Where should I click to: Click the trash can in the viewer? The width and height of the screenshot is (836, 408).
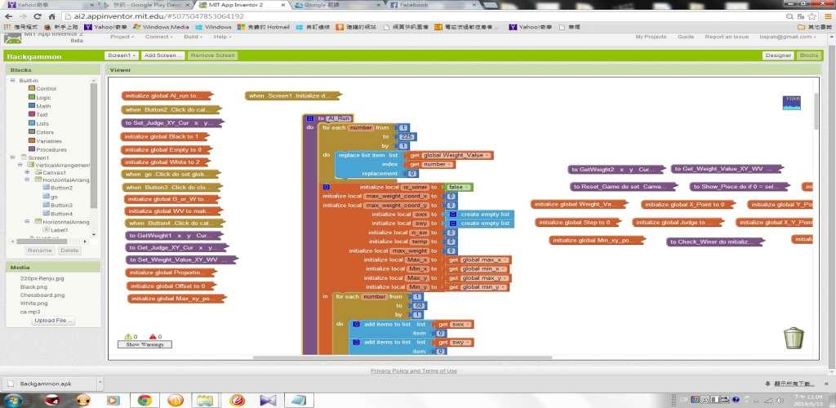(x=793, y=337)
